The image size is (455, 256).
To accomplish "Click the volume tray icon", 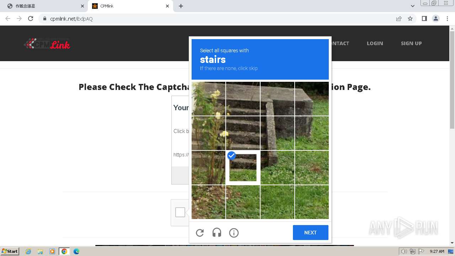I will pos(404,251).
